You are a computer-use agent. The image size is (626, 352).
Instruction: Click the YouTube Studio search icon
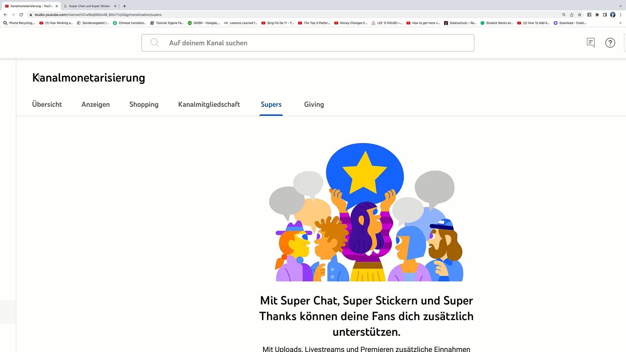pos(155,43)
